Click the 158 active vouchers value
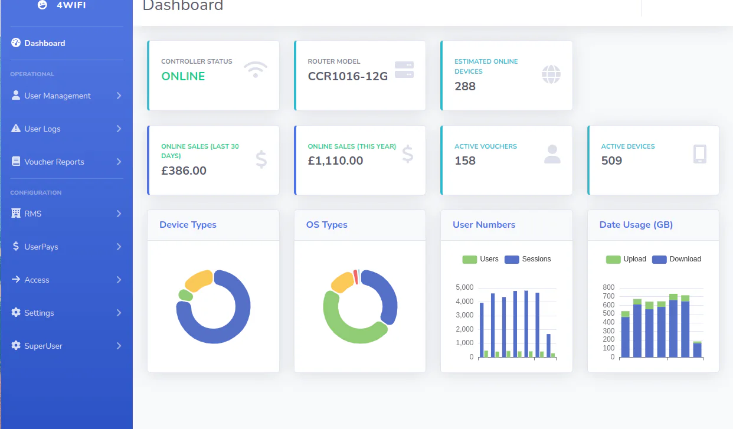733x429 pixels. pos(465,161)
